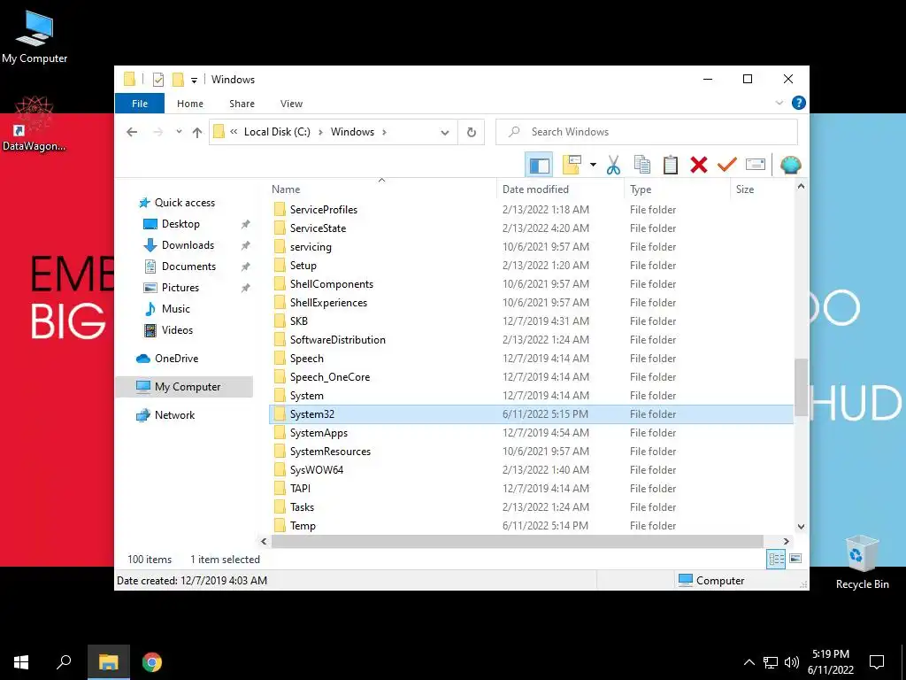The image size is (906, 680).
Task: Show hidden tray icons chevron
Action: pos(749,662)
